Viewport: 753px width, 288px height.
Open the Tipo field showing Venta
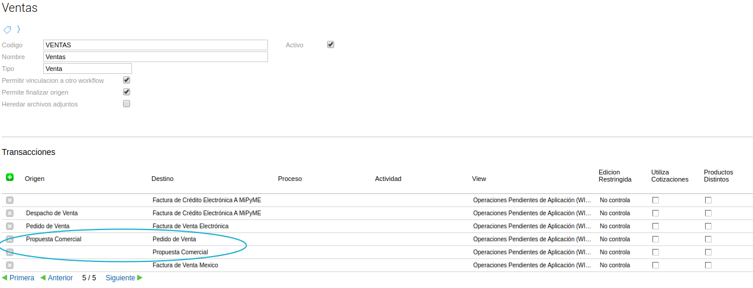point(88,69)
